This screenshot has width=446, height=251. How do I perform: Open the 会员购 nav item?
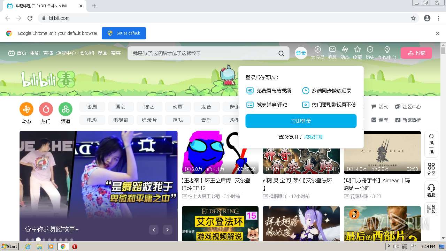tap(87, 53)
